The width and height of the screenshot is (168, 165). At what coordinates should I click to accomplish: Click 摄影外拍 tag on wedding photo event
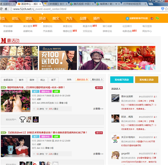(46, 92)
